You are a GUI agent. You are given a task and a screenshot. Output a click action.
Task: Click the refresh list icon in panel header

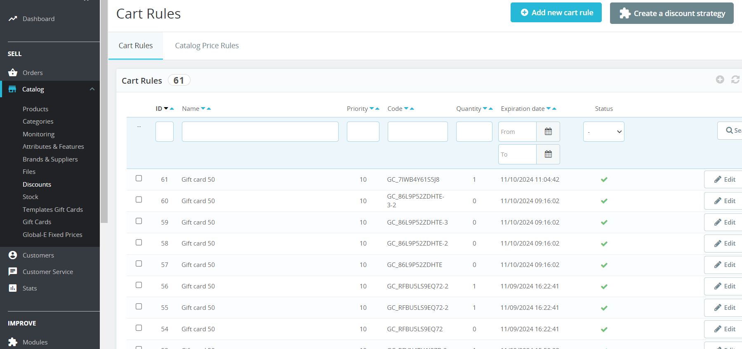coord(735,80)
